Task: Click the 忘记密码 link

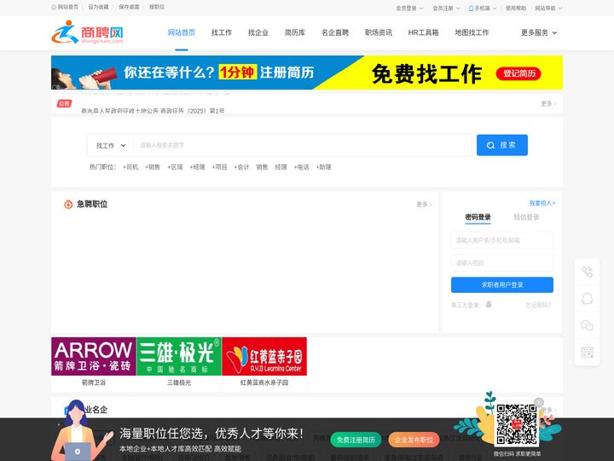Action: pyautogui.click(x=538, y=305)
